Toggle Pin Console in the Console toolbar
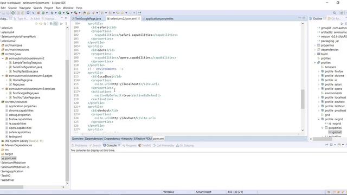 [326, 145]
